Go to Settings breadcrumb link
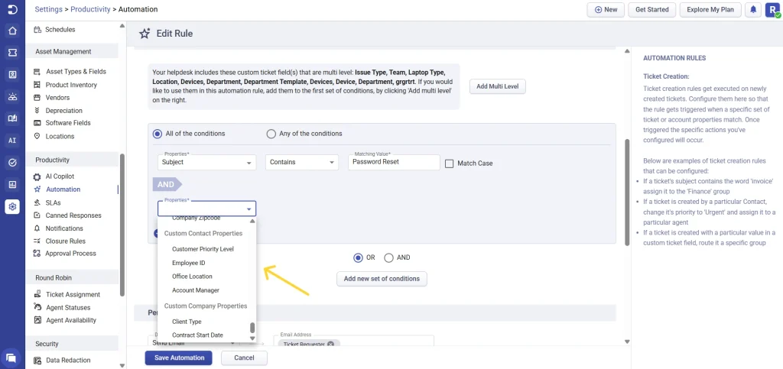The height and width of the screenshot is (369, 783). pyautogui.click(x=48, y=9)
